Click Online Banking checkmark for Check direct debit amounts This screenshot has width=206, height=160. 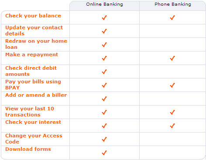click(x=104, y=71)
